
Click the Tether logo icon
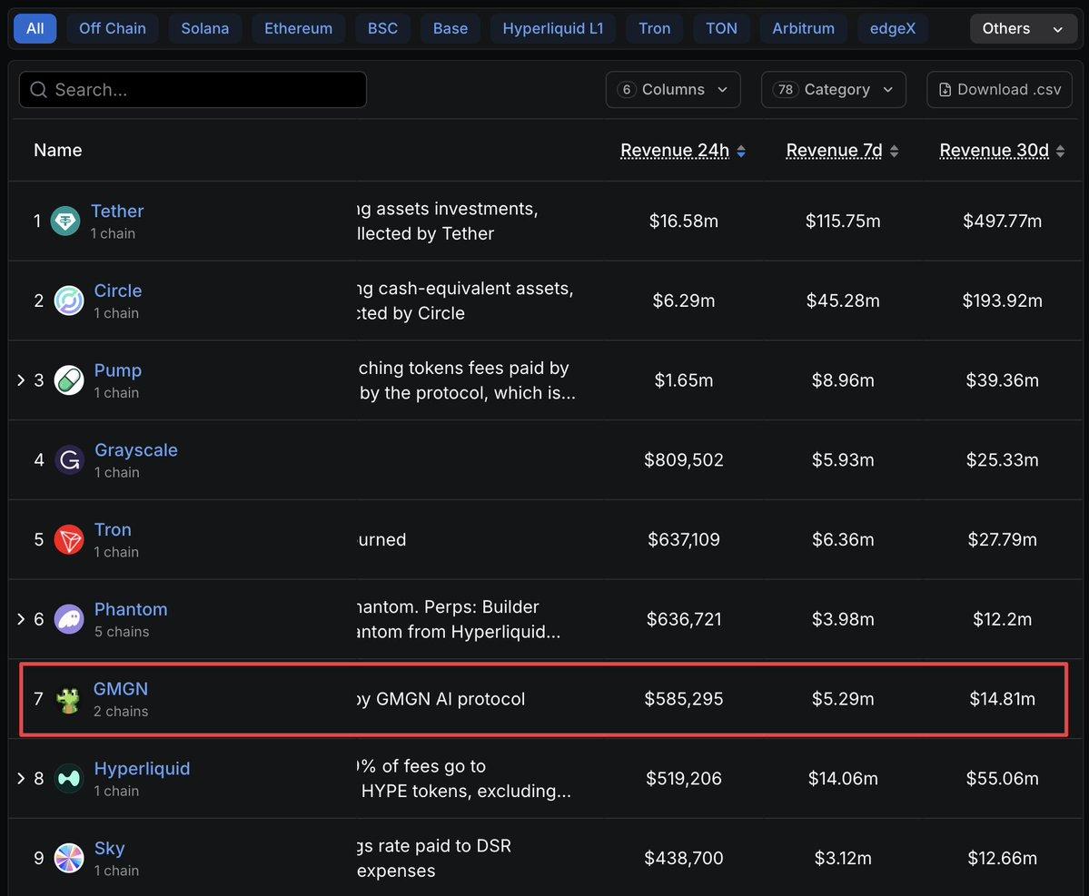(65, 221)
